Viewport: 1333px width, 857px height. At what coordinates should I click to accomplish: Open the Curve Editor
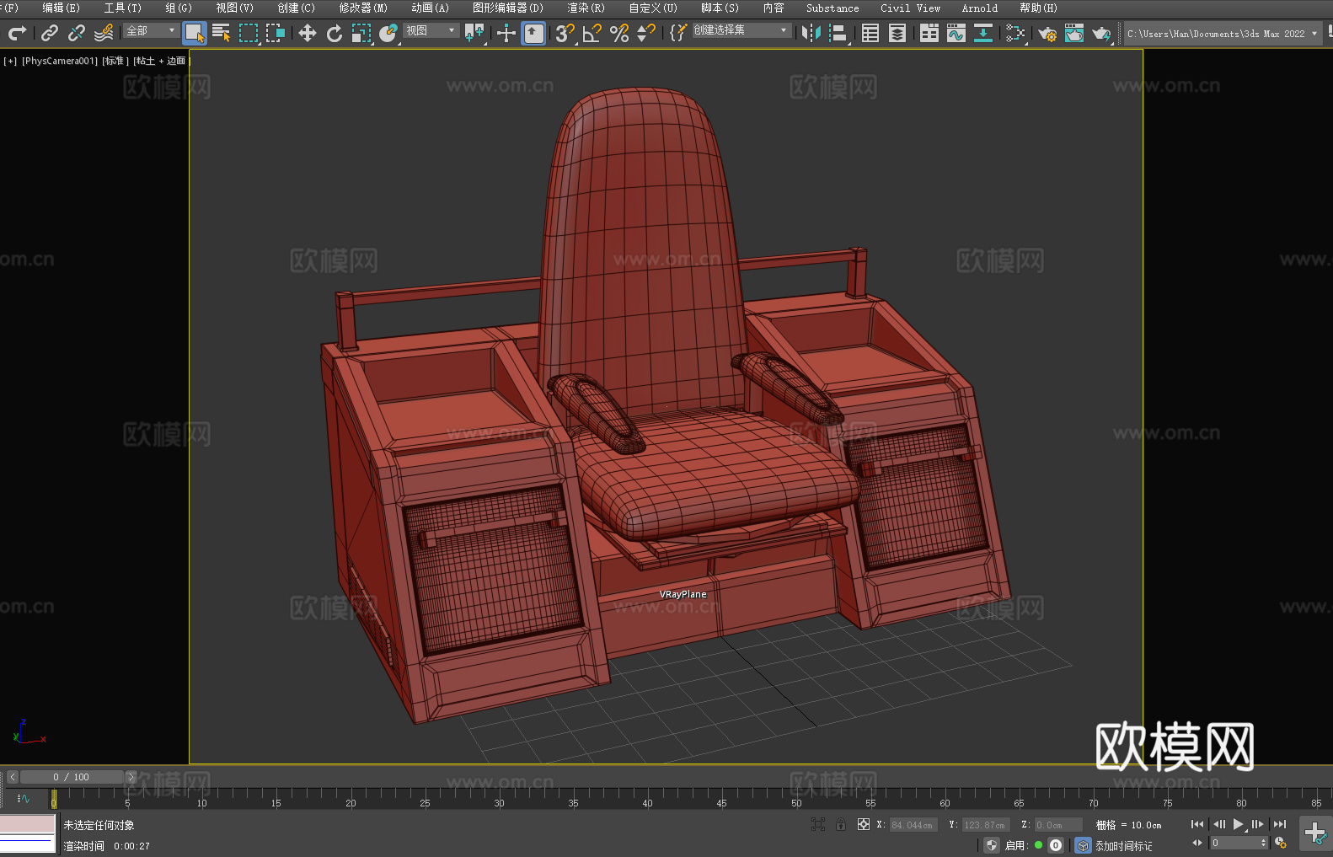[956, 33]
